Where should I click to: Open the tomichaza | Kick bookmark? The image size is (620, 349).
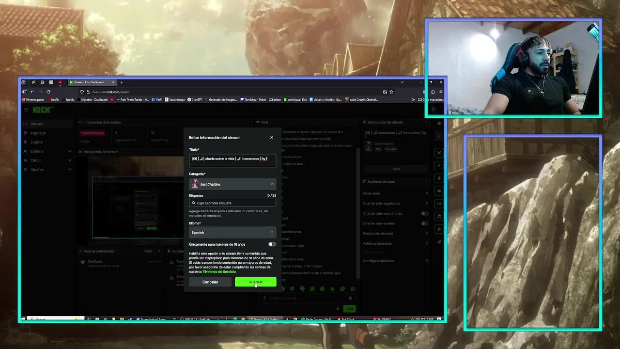point(295,99)
